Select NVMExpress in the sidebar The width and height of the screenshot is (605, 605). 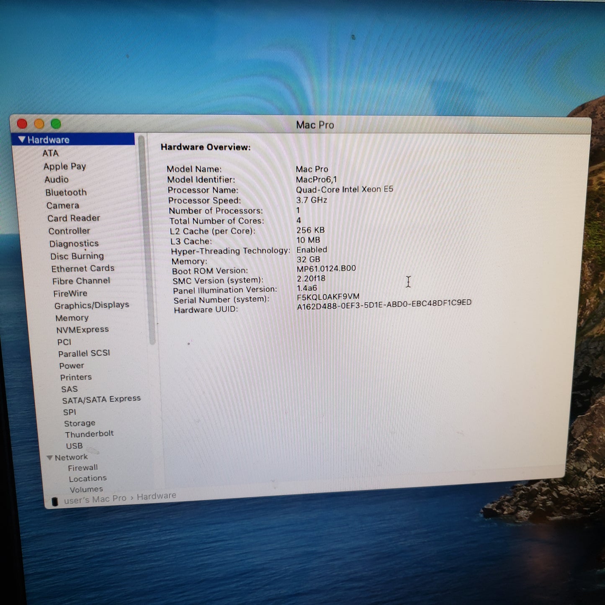[x=82, y=330]
